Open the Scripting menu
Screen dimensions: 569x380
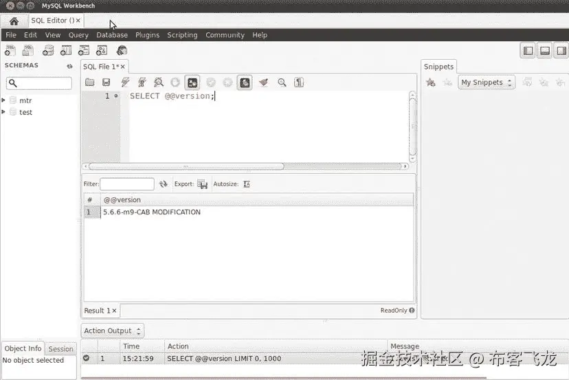(182, 35)
